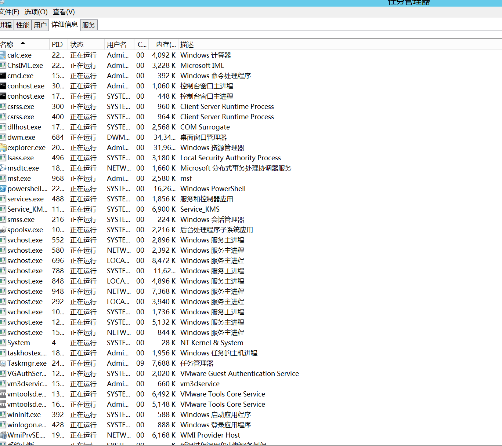Click the WmiPrvSE.exe icon

3,435
